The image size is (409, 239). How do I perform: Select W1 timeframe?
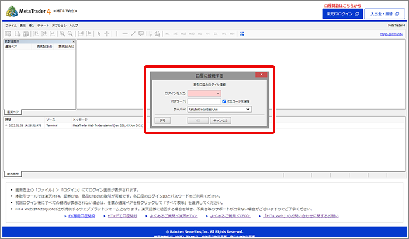(224, 34)
